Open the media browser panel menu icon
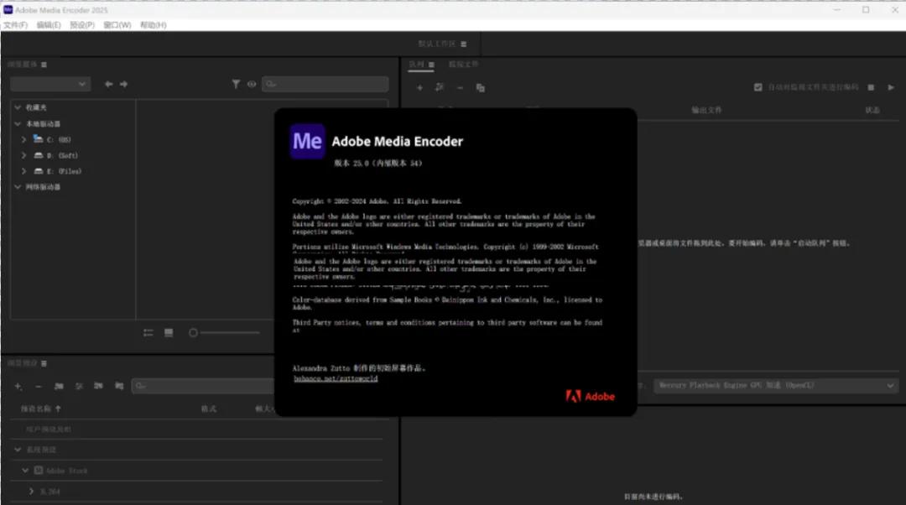 click(44, 65)
